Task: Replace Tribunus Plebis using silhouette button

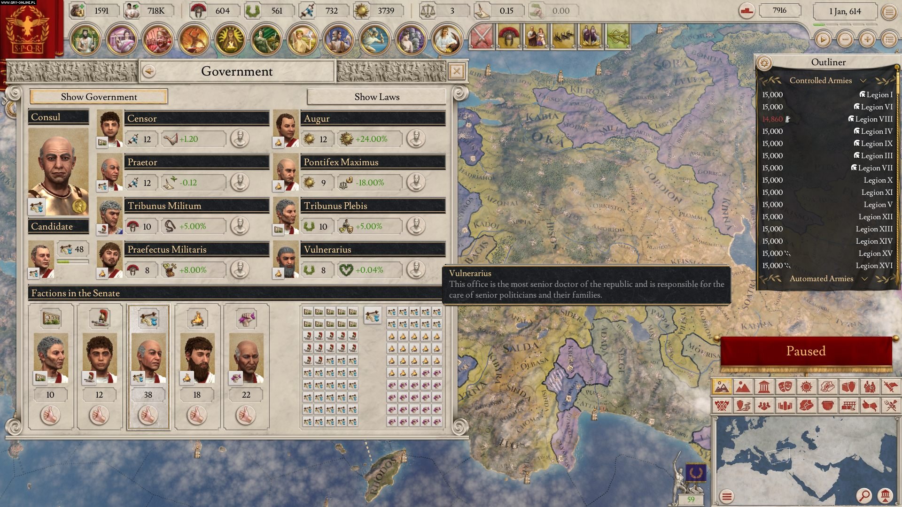Action: coord(416,226)
